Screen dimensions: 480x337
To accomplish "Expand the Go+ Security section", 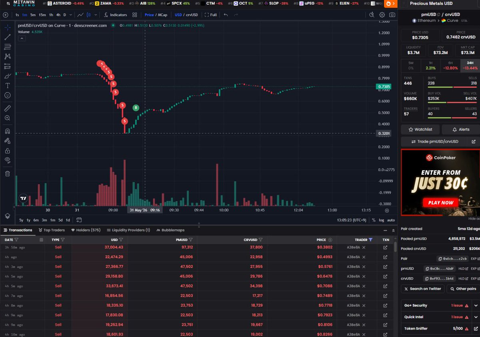I will pyautogui.click(x=476, y=305).
